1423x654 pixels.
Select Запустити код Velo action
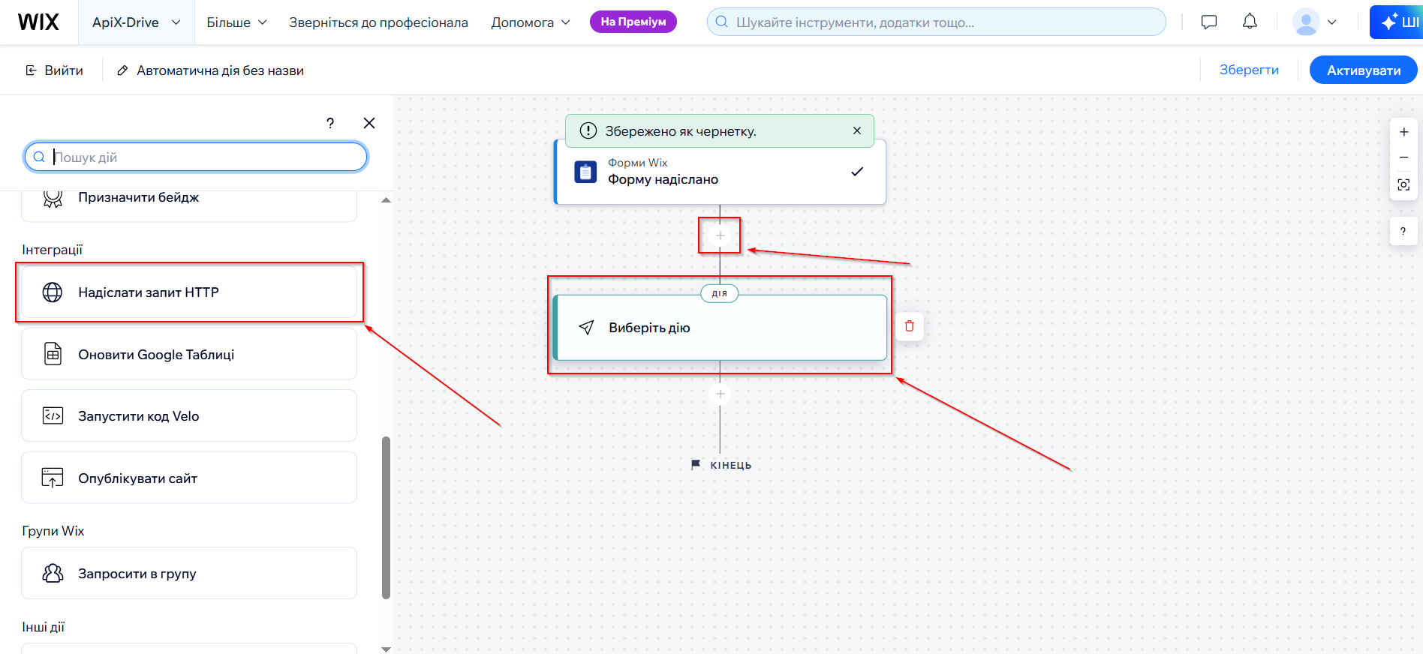point(189,415)
